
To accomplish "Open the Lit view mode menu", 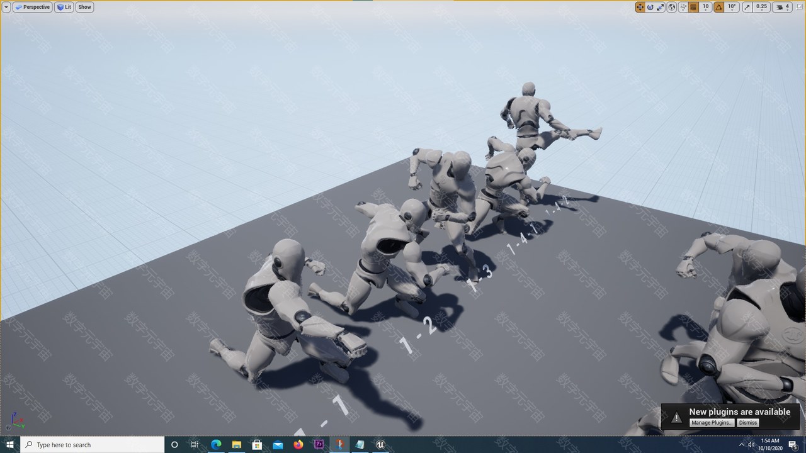I will (x=64, y=7).
